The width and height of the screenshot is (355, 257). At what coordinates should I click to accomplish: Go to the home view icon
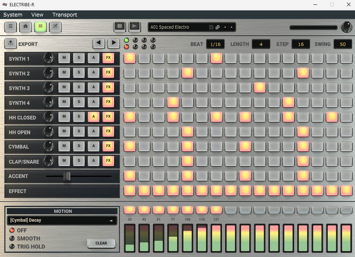(25, 27)
